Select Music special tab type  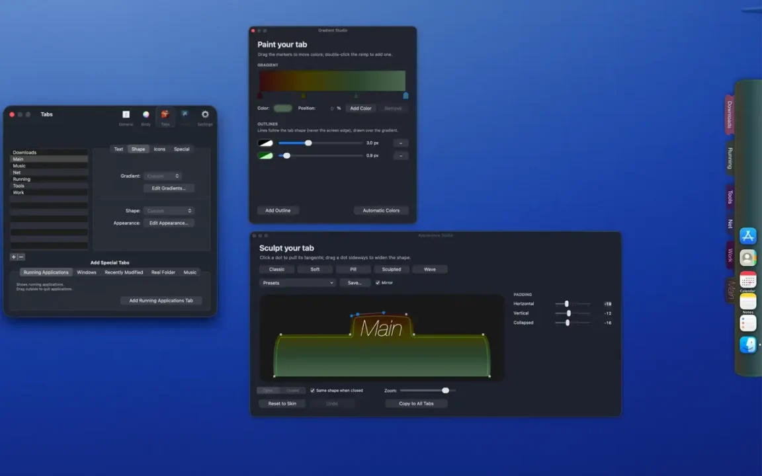(190, 272)
